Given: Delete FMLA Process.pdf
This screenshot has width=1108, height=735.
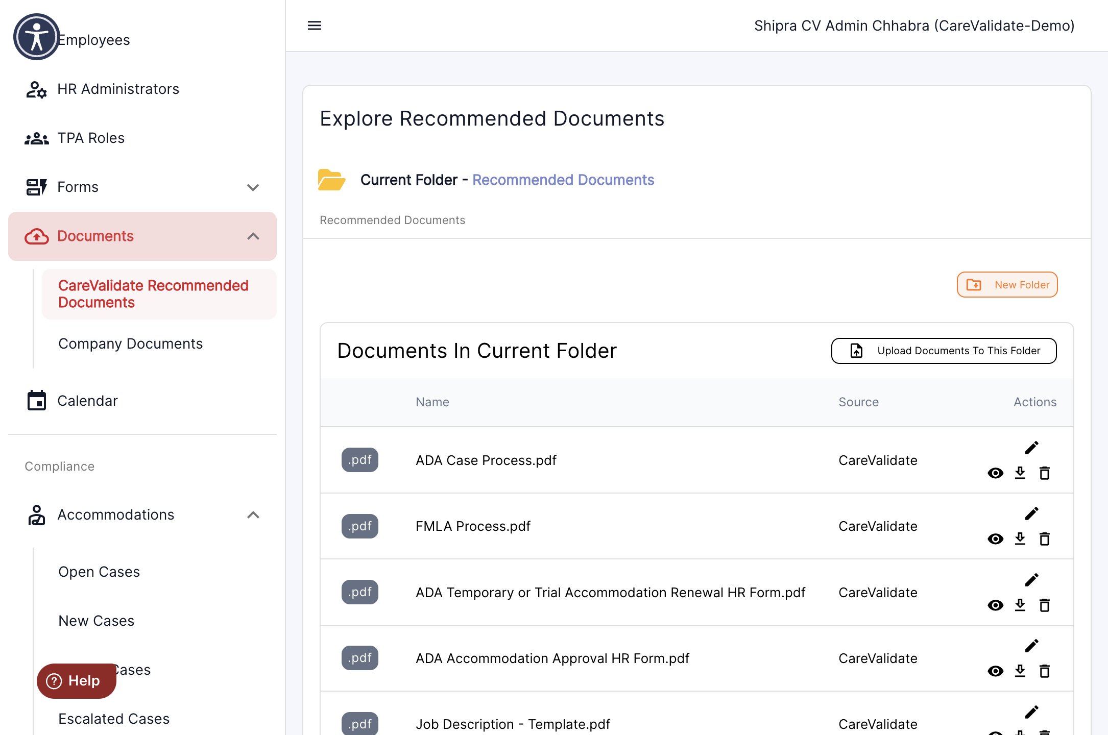Looking at the screenshot, I should tap(1045, 539).
